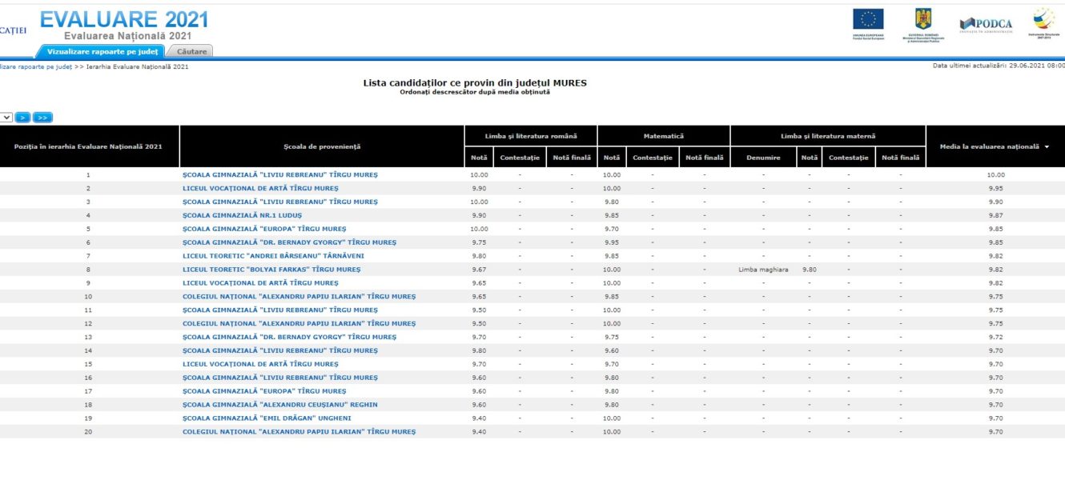Open Dr. Bernady Gyorgy school link at rank 13
The height and width of the screenshot is (480, 1065).
tap(289, 337)
